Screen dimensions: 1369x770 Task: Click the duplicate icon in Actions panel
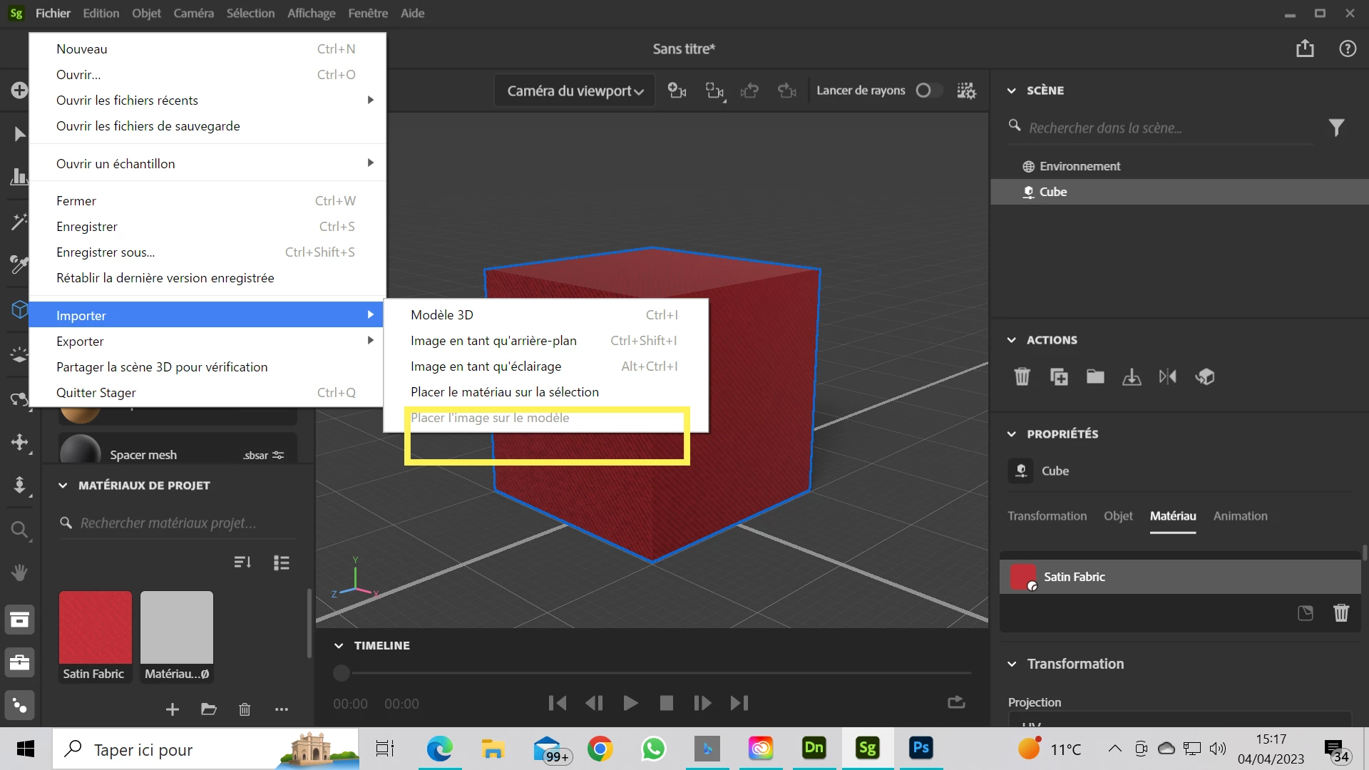[x=1059, y=376]
